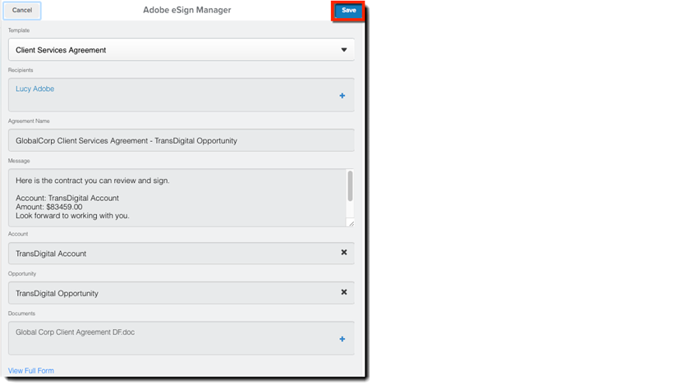Click the Agreement Name text field
This screenshot has height=384, width=676.
coord(181,140)
